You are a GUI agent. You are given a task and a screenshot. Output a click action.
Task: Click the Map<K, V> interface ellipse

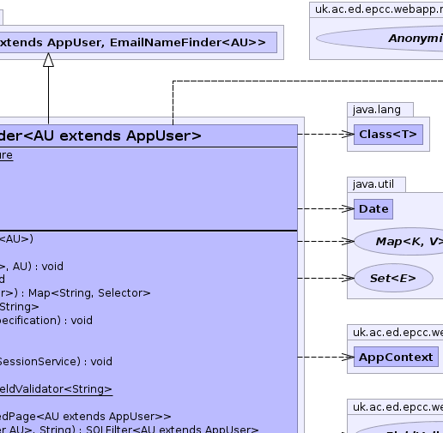click(399, 242)
